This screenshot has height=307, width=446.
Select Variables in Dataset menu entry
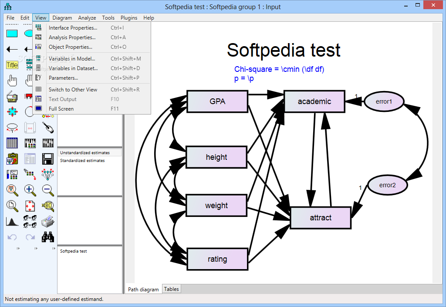pyautogui.click(x=91, y=68)
